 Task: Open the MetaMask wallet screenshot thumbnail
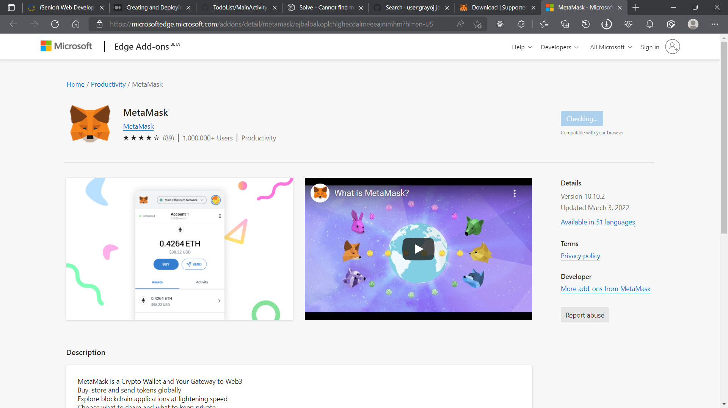coord(180,249)
